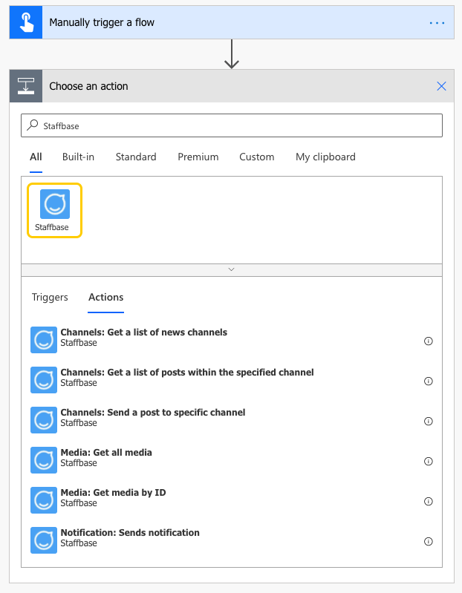The image size is (462, 593).
Task: Show info for Get a list of news channels
Action: [x=429, y=341]
